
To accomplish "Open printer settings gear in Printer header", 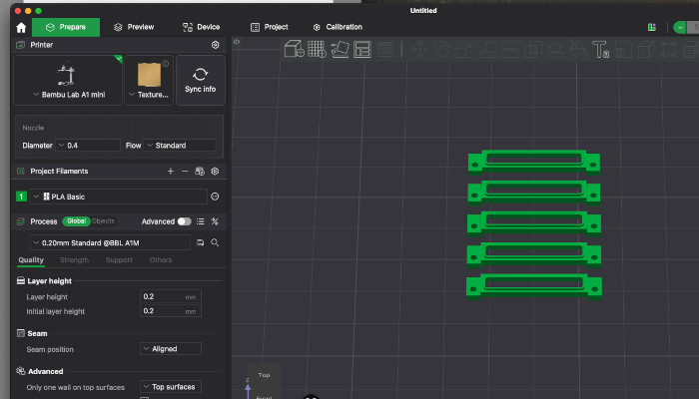I will pyautogui.click(x=215, y=45).
